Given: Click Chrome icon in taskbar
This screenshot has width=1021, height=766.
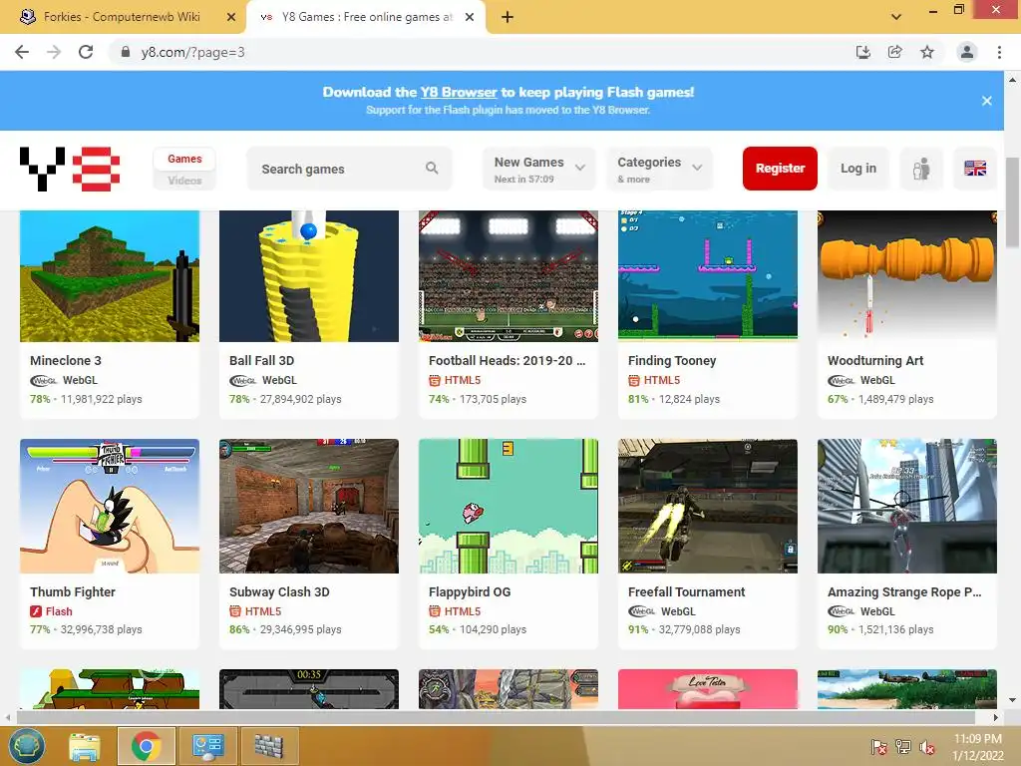Looking at the screenshot, I should [x=146, y=746].
